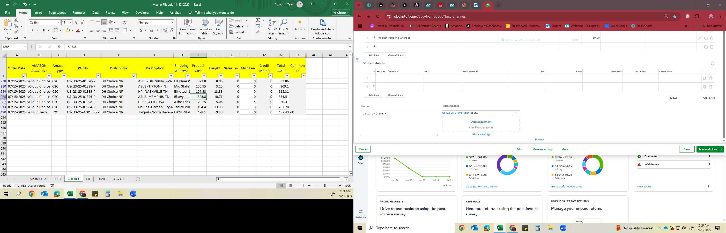Click the Percent Style icon
The width and height of the screenshot is (726, 233).
click(x=151, y=30)
